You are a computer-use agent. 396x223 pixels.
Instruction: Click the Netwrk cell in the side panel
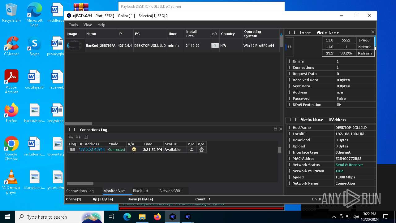click(365, 47)
